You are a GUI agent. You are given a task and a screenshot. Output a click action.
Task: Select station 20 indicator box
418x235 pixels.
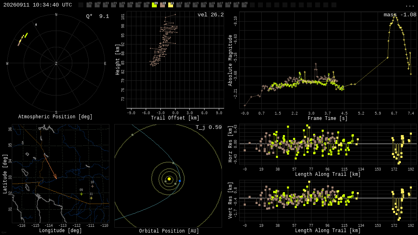[245, 5]
